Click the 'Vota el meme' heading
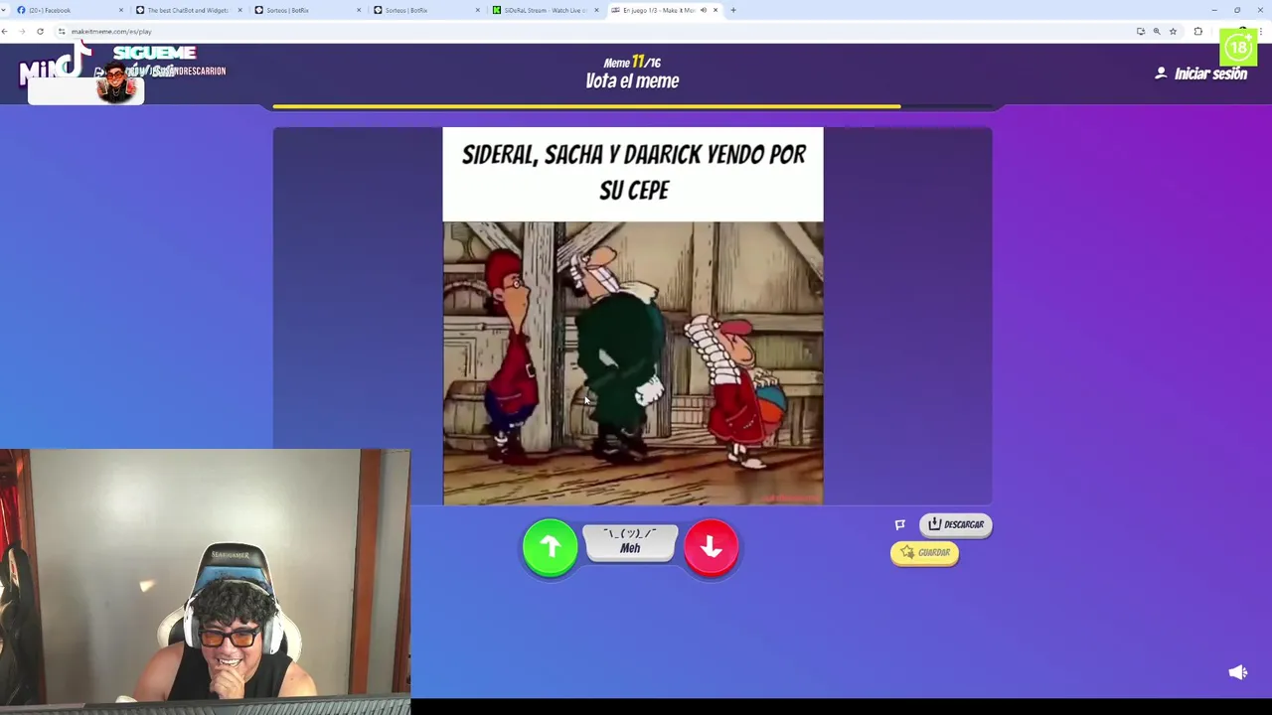Viewport: 1272px width, 715px height. (632, 81)
